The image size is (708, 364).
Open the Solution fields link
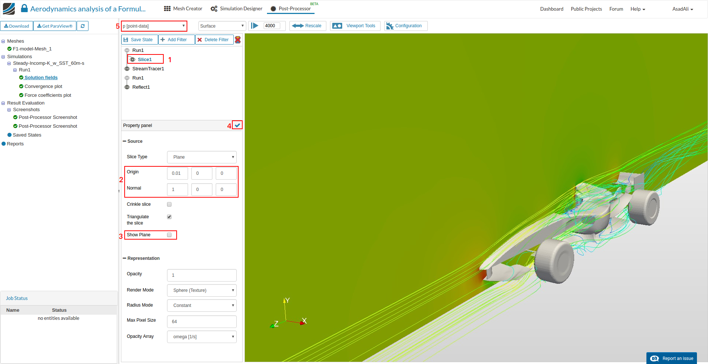tap(41, 78)
